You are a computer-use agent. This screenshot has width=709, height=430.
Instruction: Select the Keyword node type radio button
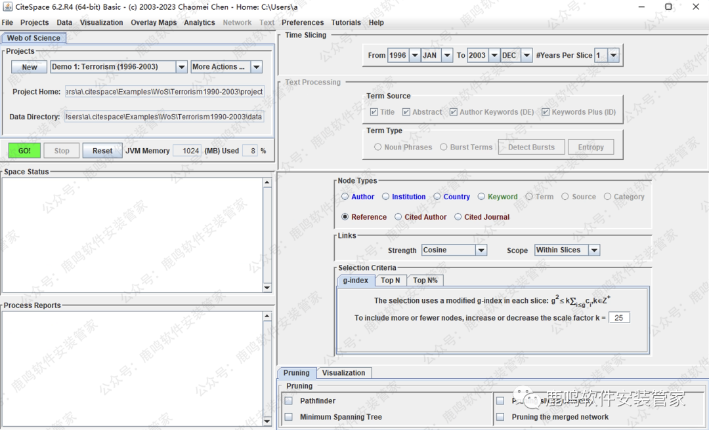coord(481,197)
